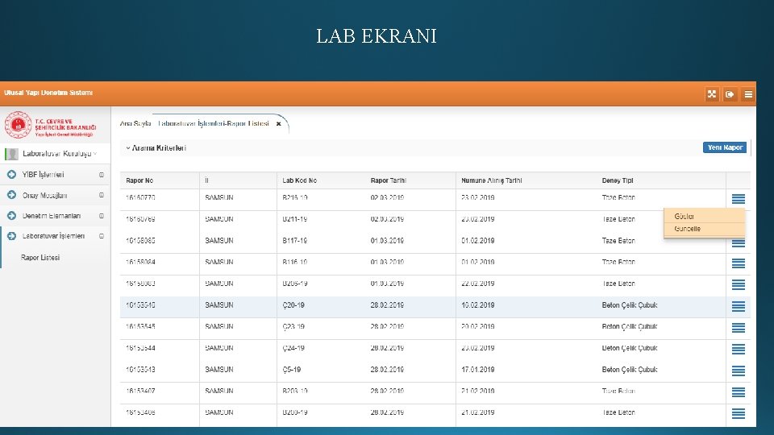Click Rapor Tarihi 28.02.2019 in row Ç5-19
This screenshot has height=435, width=774.
coord(387,370)
